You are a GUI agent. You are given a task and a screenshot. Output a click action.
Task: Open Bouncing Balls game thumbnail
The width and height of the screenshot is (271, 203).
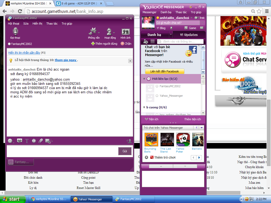click(x=151, y=140)
